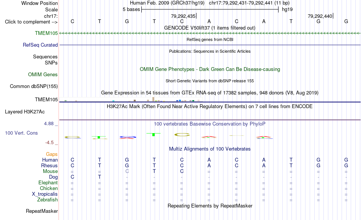The height and width of the screenshot is (220, 361).
Task: Click the OMIM Gene Phenotypes track title
Action: point(210,69)
